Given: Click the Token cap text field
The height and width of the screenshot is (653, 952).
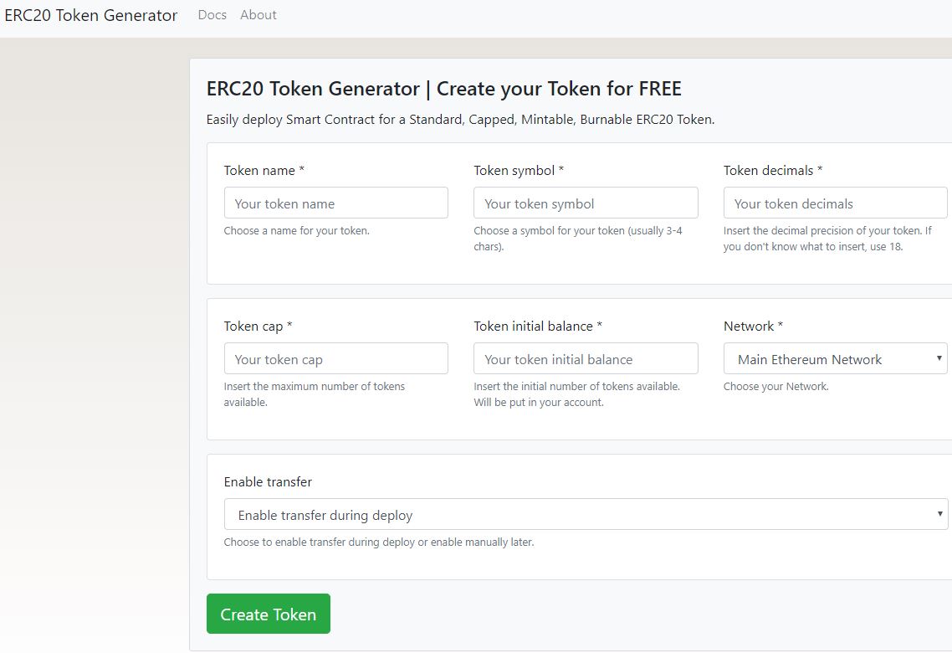Looking at the screenshot, I should point(335,359).
